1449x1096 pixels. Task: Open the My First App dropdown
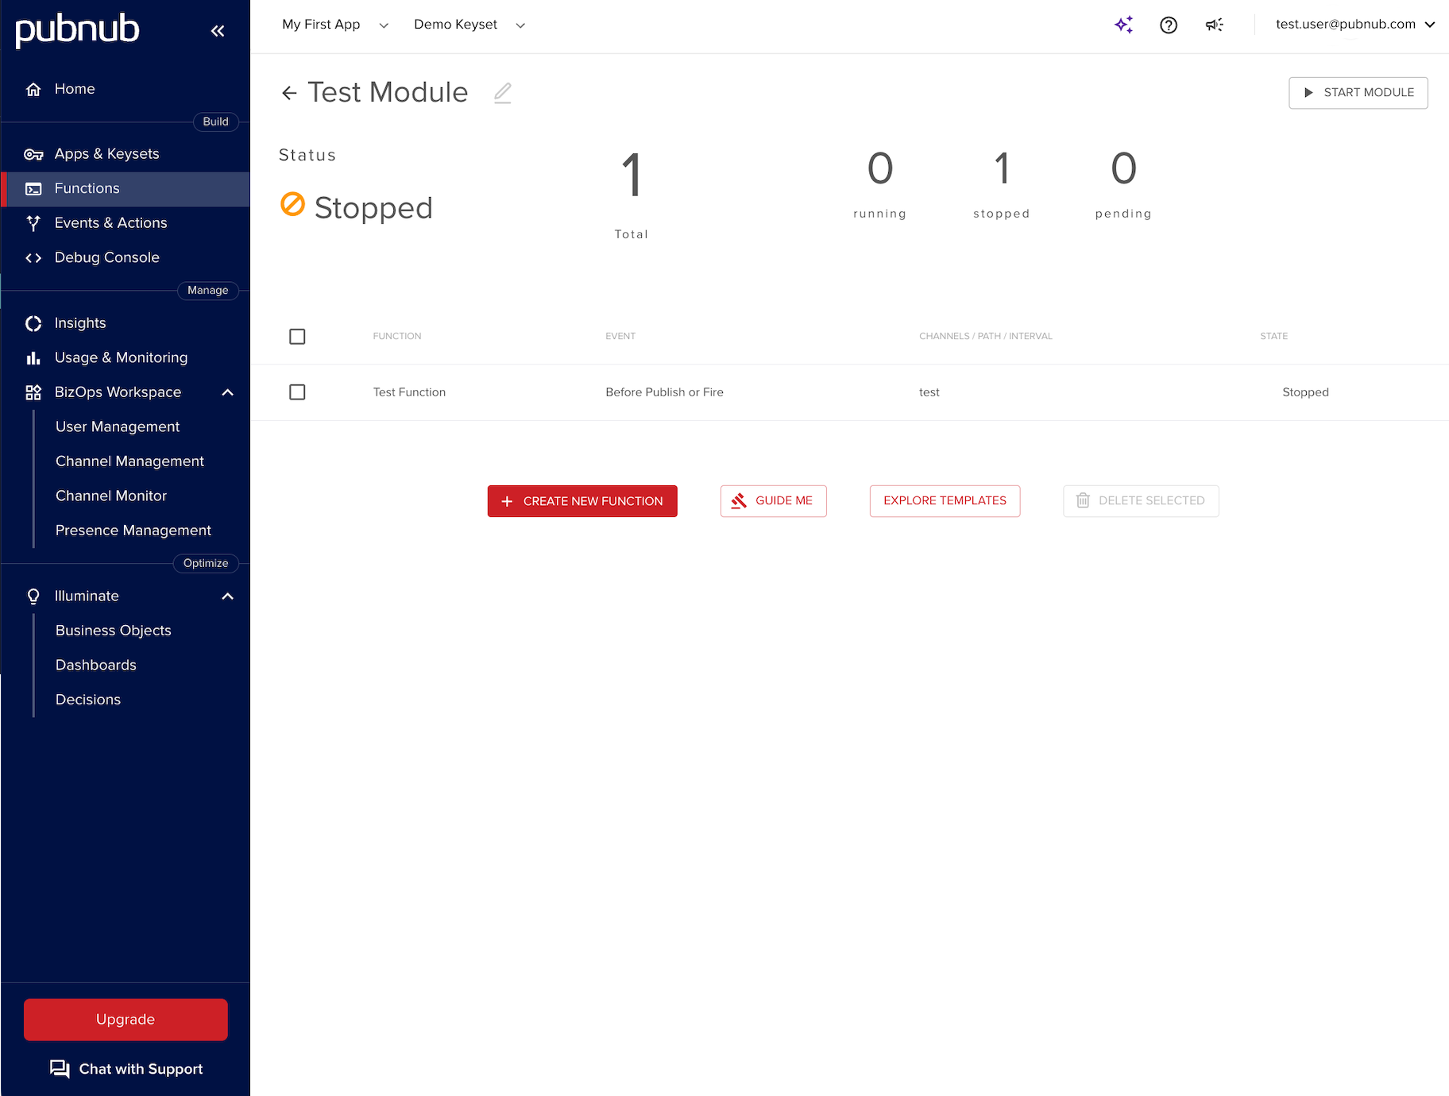click(x=334, y=25)
